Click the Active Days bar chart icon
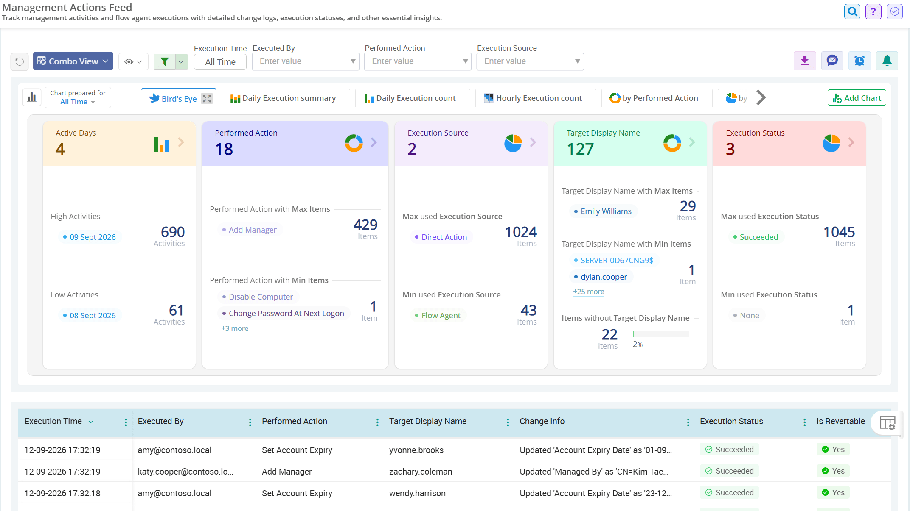 pyautogui.click(x=161, y=144)
